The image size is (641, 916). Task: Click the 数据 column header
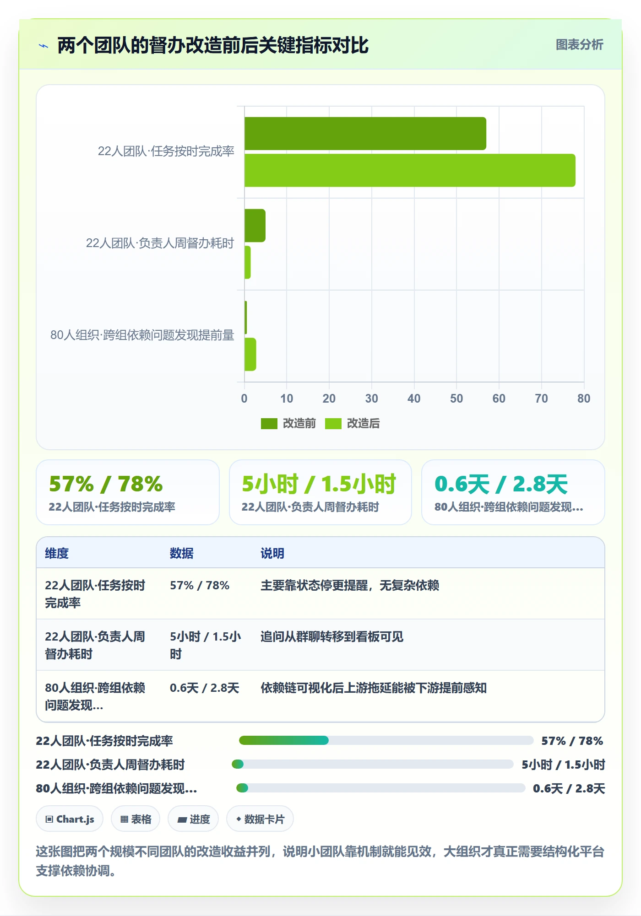[x=181, y=553]
